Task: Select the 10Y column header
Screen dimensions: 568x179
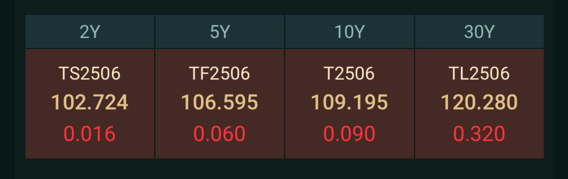Action: 350,32
